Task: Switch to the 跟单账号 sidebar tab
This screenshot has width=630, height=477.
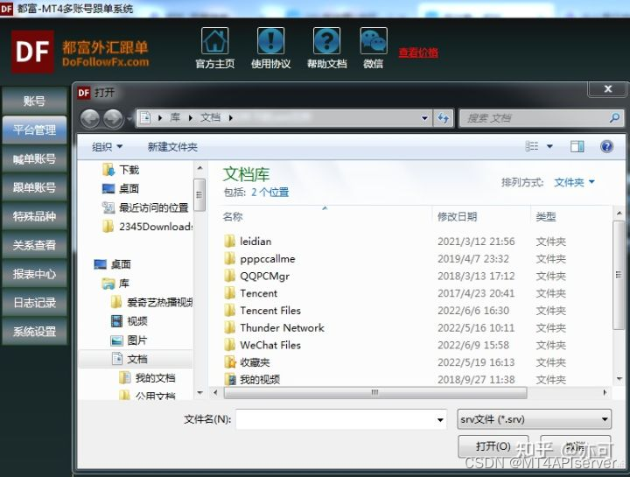Action: tap(34, 187)
